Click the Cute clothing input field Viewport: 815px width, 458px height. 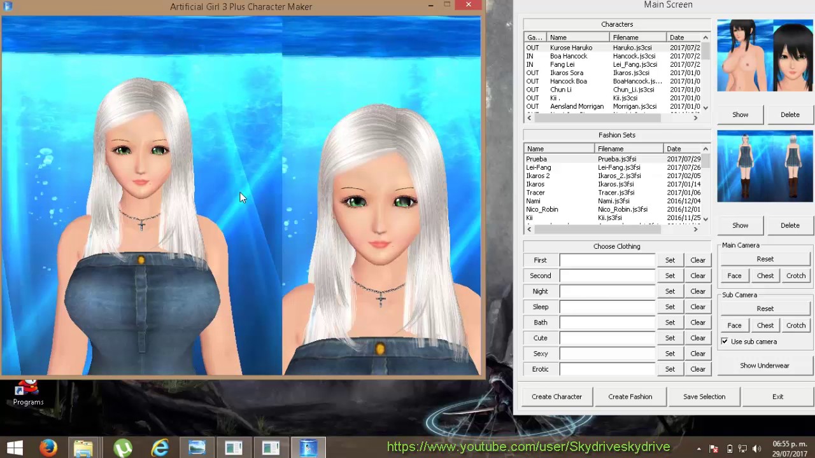point(607,338)
